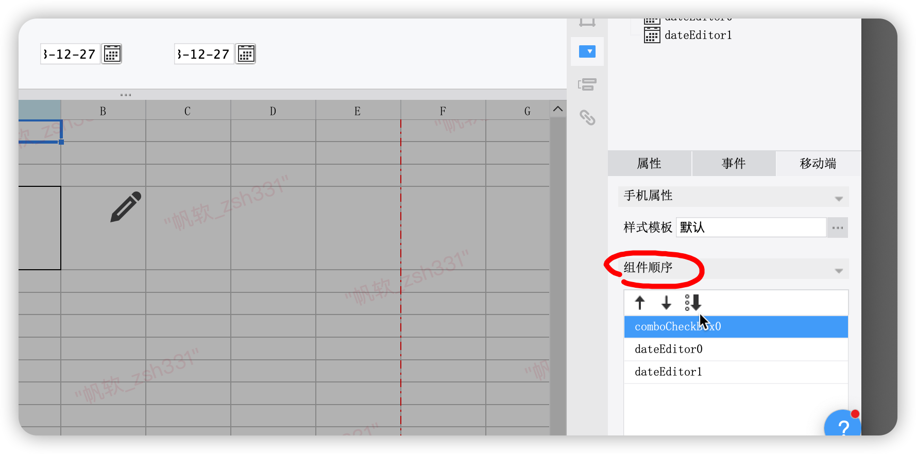Screen dimensions: 916x454
Task: Switch to the 属性 tab
Action: [649, 164]
